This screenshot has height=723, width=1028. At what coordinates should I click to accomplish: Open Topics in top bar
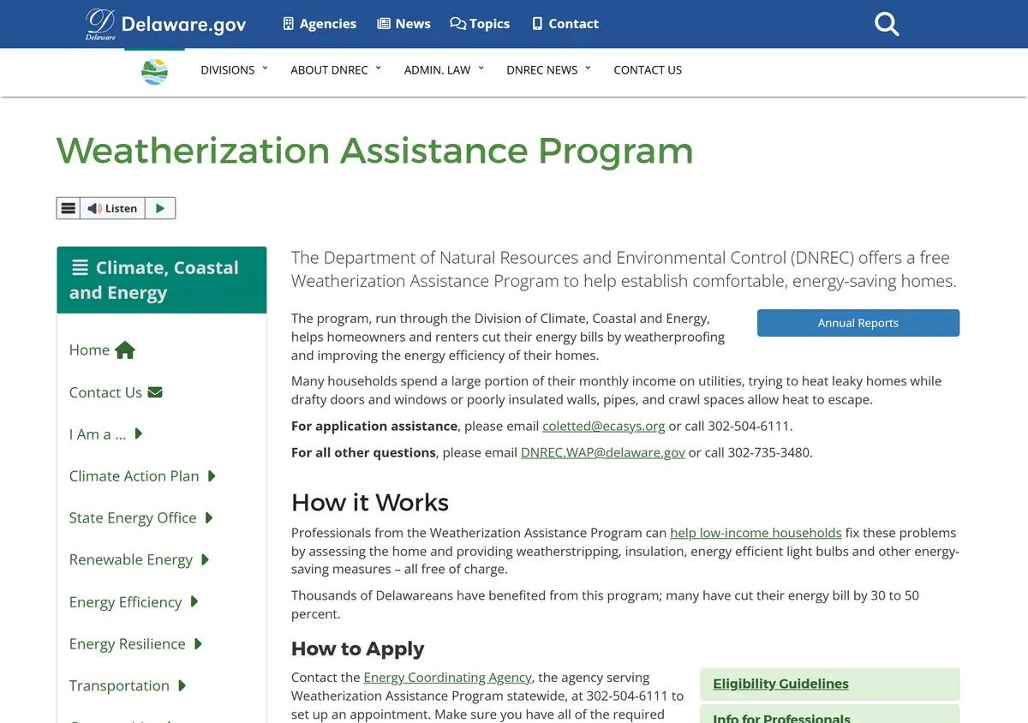[x=480, y=24]
